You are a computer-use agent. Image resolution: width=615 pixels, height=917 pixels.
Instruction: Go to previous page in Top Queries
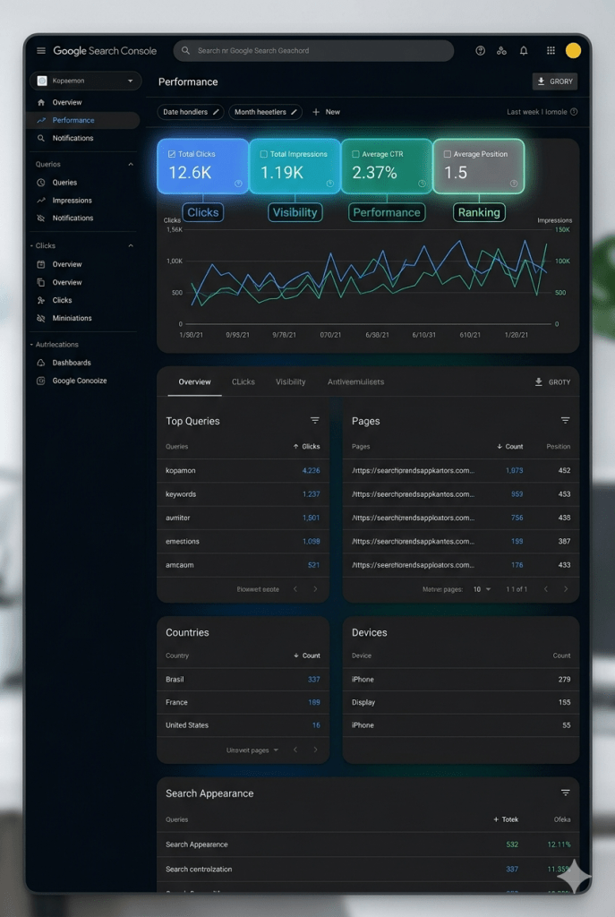click(x=295, y=589)
